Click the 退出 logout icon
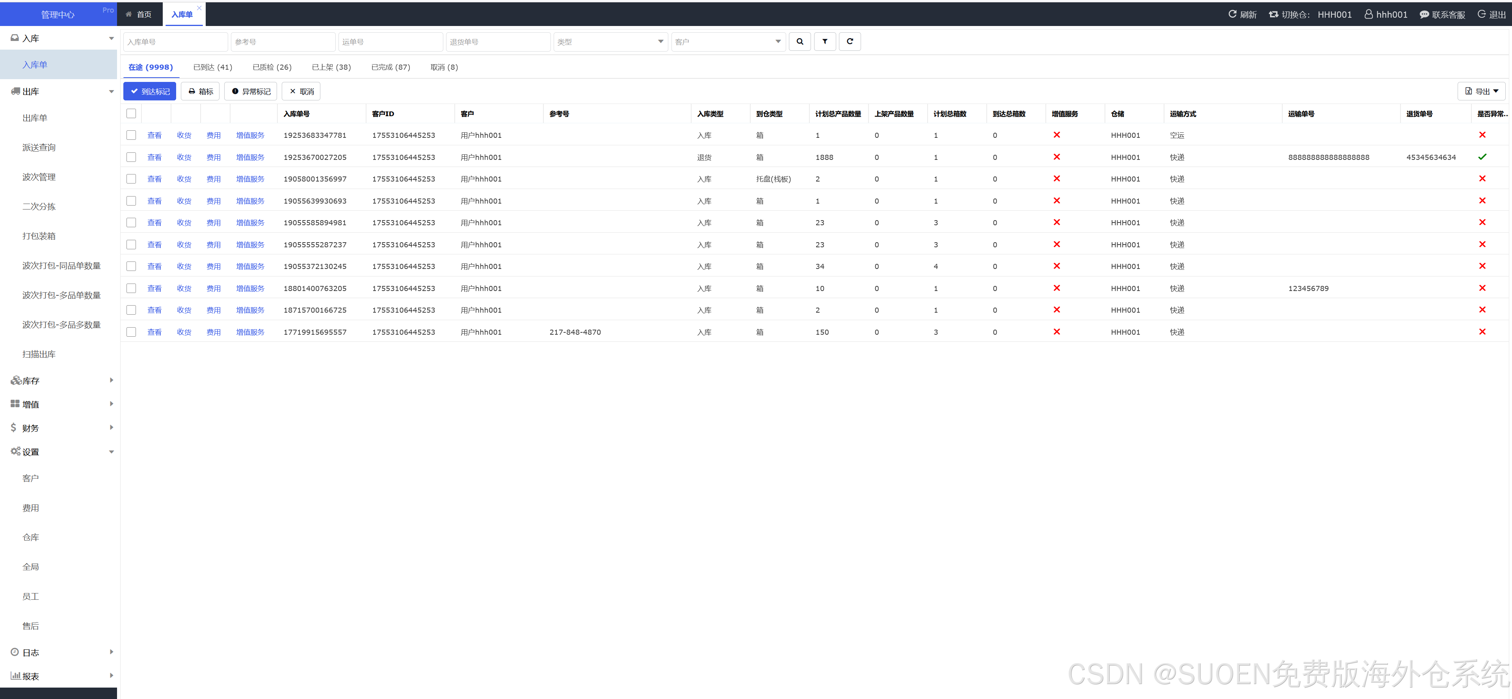1512x699 pixels. click(x=1482, y=14)
